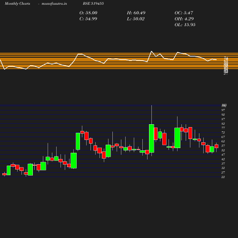The height and width of the screenshot is (238, 238).
Task: Click the "OC: 5.47" value
Action: click(x=184, y=13)
